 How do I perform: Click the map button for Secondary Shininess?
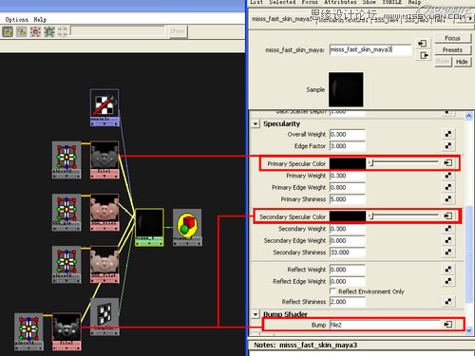click(x=448, y=252)
